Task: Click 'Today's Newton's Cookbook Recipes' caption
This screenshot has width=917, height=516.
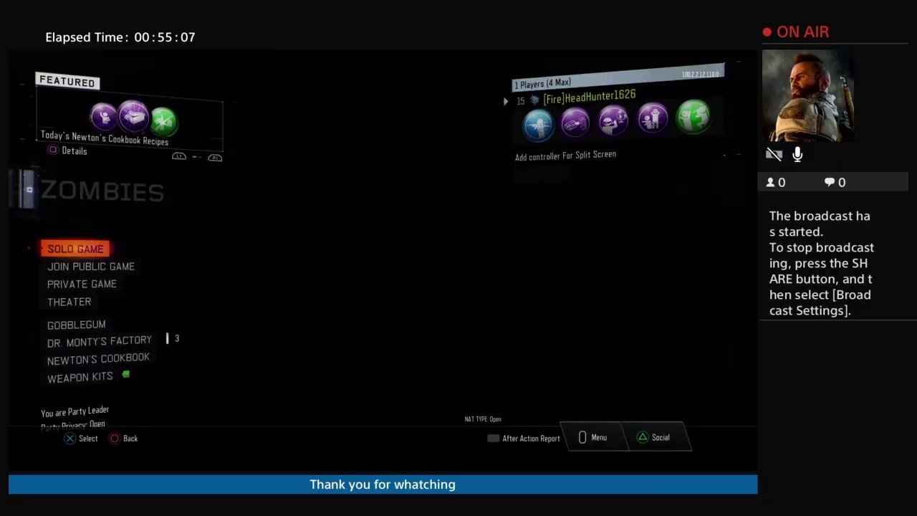Action: [x=105, y=138]
